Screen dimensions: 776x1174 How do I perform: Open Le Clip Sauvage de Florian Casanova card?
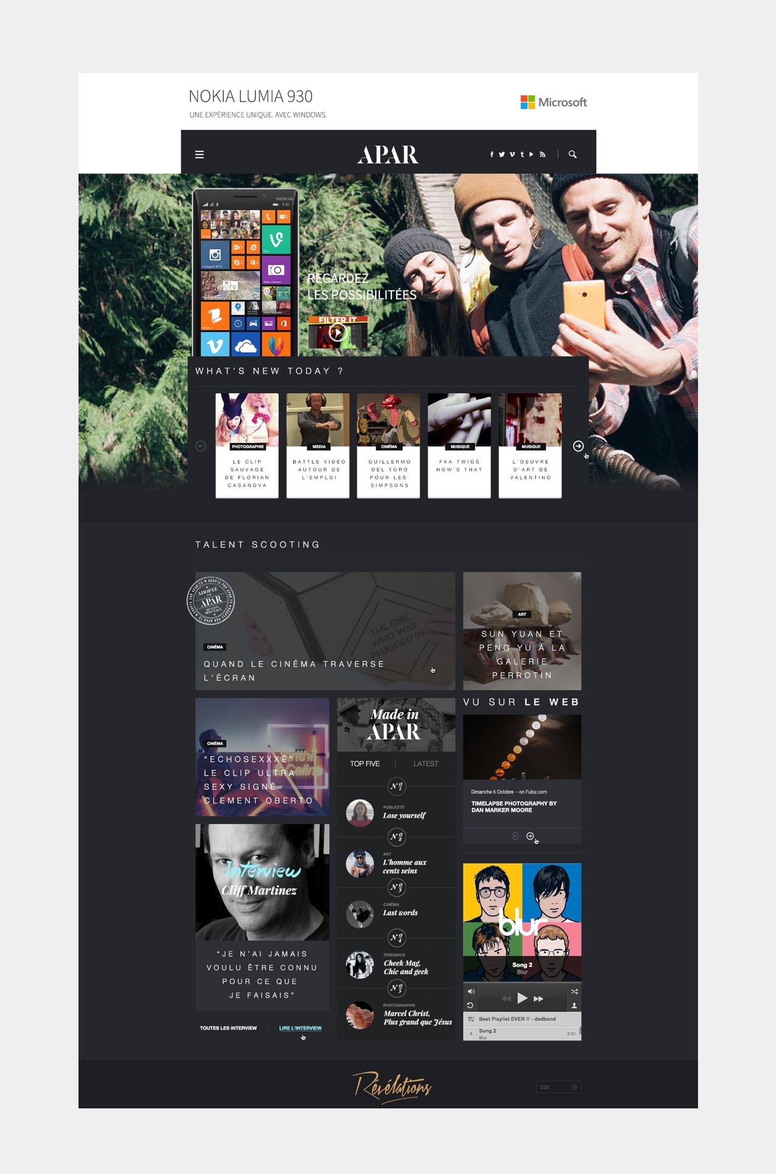point(247,445)
